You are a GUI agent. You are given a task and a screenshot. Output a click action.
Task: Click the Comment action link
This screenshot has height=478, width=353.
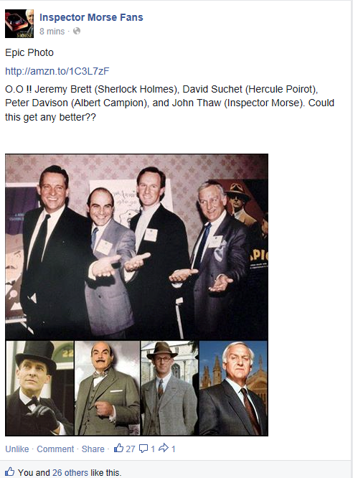[x=55, y=449]
